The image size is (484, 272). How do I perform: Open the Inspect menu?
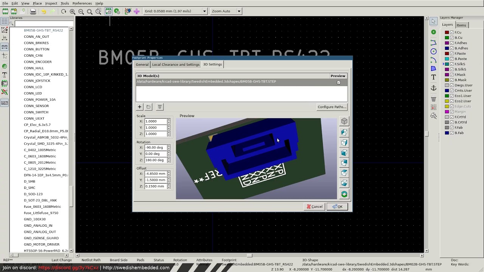(51, 3)
